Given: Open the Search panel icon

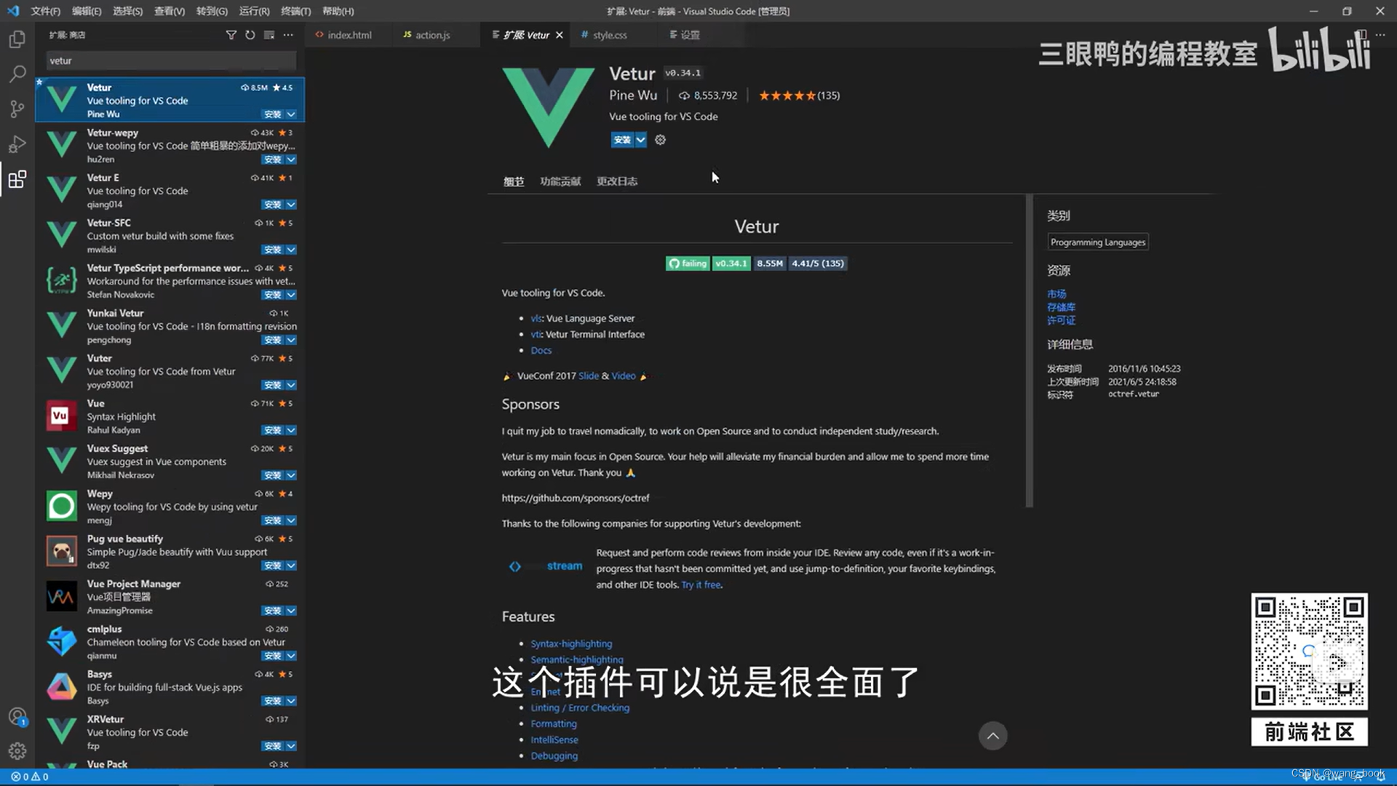Looking at the screenshot, I should pos(17,74).
